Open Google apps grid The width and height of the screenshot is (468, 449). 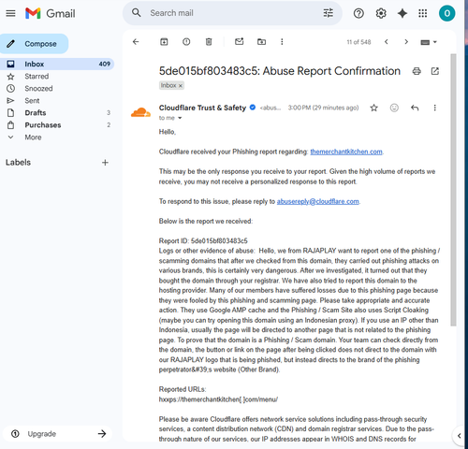[x=422, y=13]
